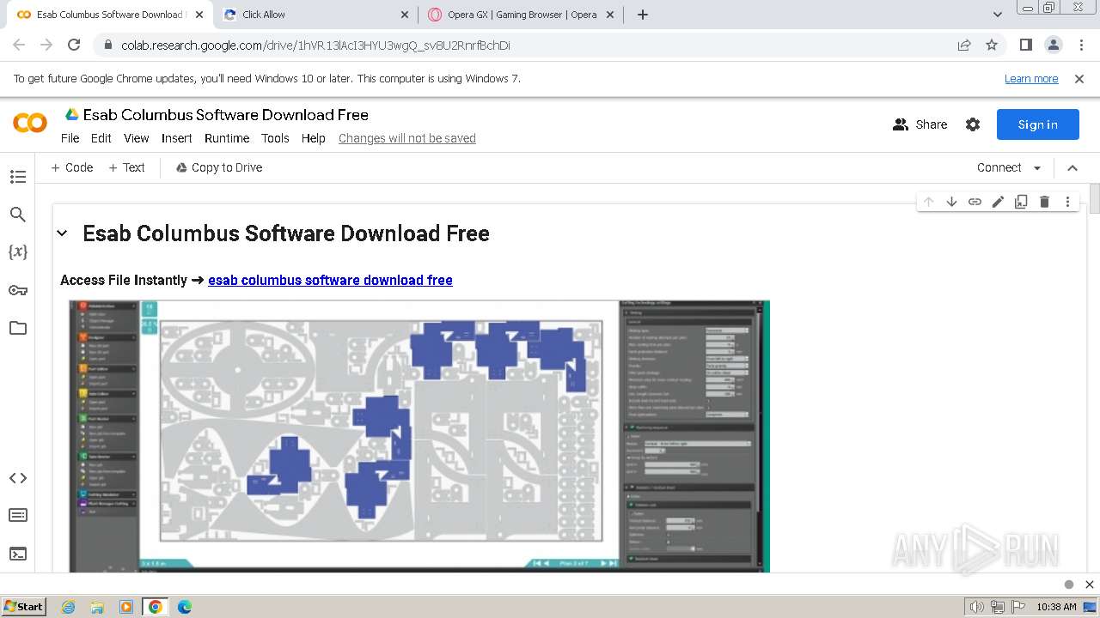Copy link to cell icon
Viewport: 1100px width, 618px height.
click(975, 202)
